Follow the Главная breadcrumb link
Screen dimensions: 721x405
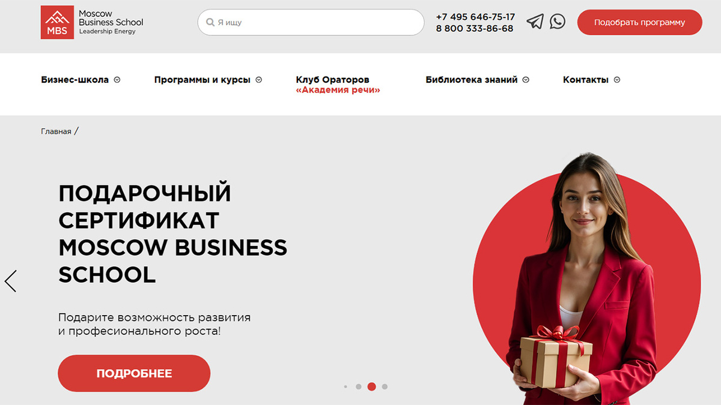tap(56, 131)
